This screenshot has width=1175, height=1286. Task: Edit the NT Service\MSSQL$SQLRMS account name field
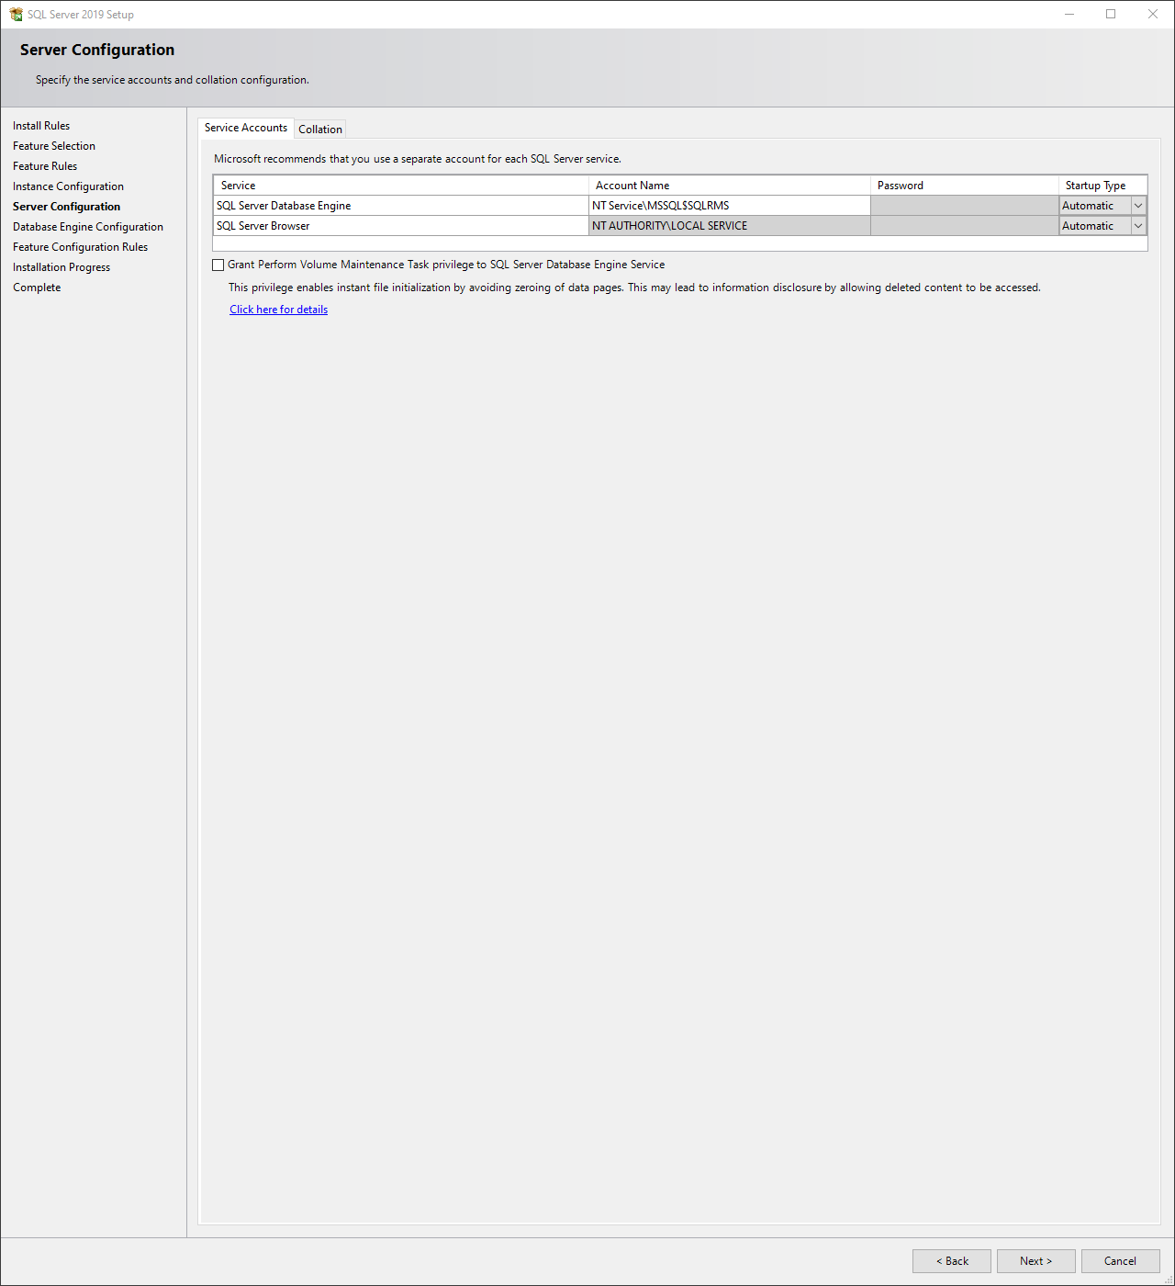click(729, 206)
